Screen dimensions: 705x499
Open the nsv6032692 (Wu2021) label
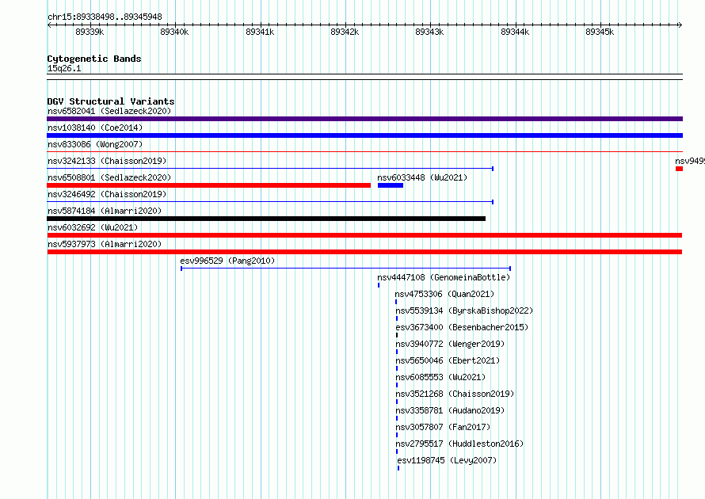click(x=93, y=227)
